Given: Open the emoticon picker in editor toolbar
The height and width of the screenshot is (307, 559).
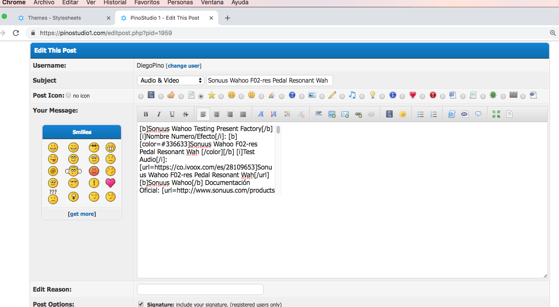Looking at the screenshot, I should [x=403, y=114].
